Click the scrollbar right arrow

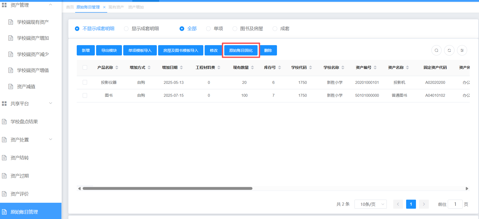coord(467,189)
